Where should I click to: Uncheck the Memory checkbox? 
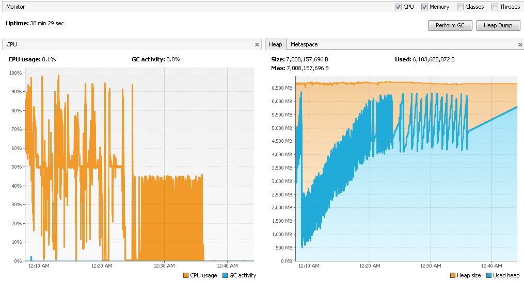tap(425, 7)
